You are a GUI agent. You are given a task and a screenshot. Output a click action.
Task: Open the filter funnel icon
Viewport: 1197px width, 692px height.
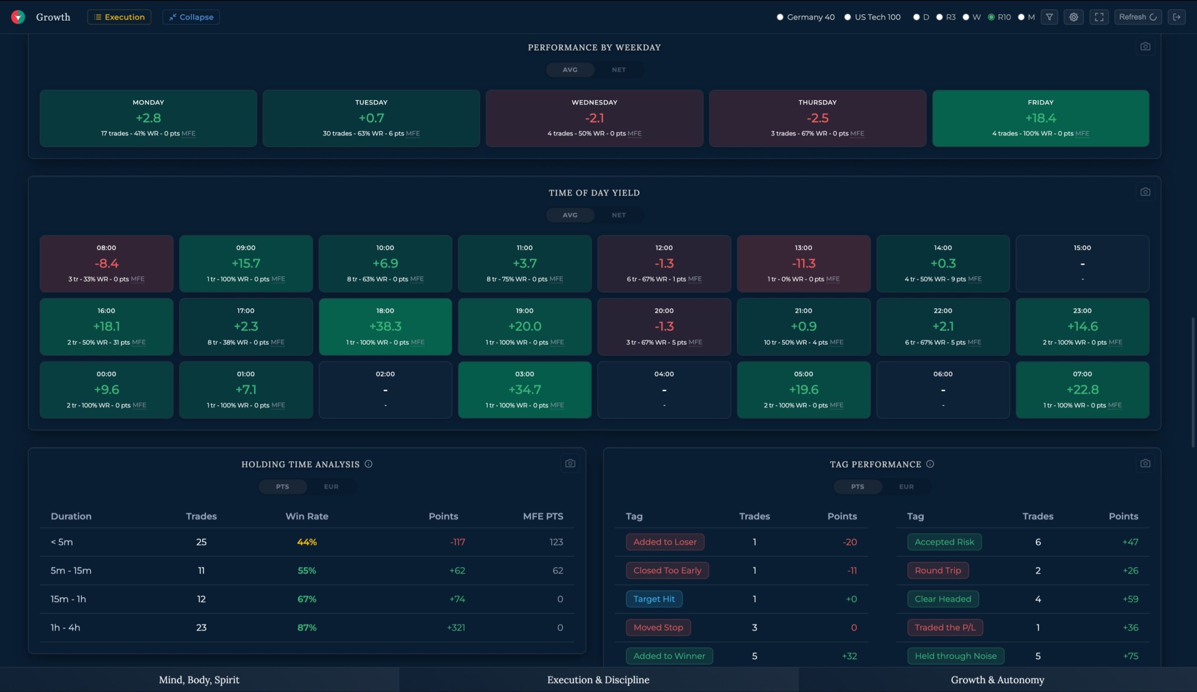pos(1049,17)
